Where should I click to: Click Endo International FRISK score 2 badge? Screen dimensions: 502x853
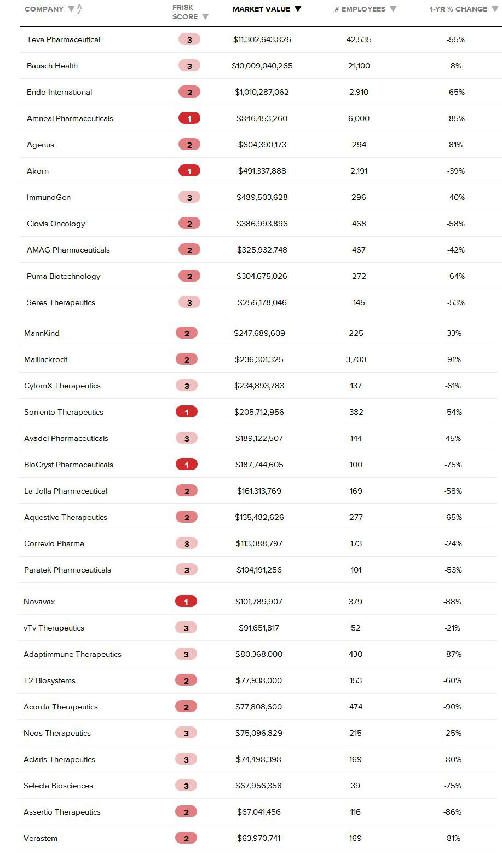(189, 92)
